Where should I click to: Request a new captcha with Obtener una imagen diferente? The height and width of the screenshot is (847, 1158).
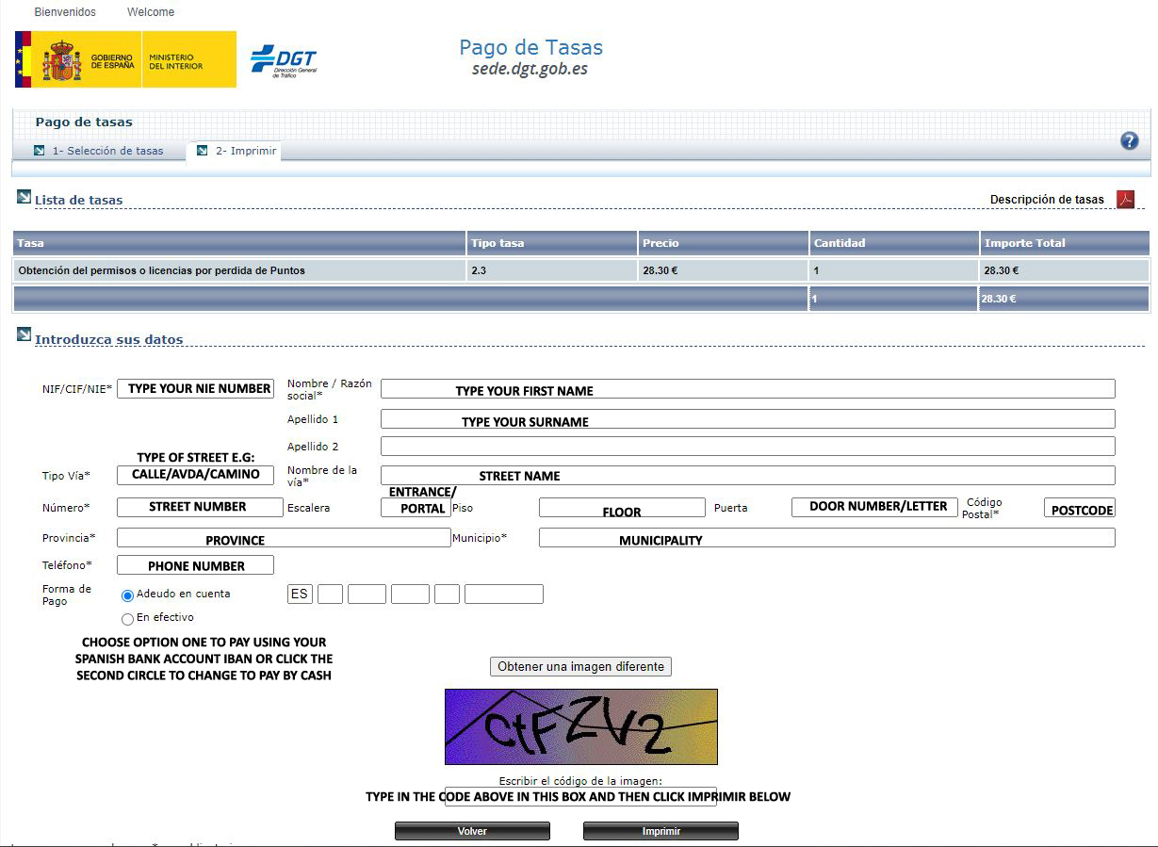579,666
